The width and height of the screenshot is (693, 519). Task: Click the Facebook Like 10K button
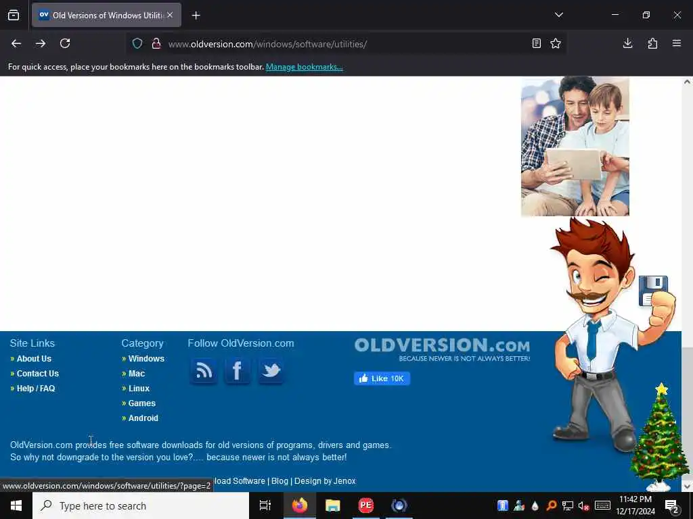point(382,378)
